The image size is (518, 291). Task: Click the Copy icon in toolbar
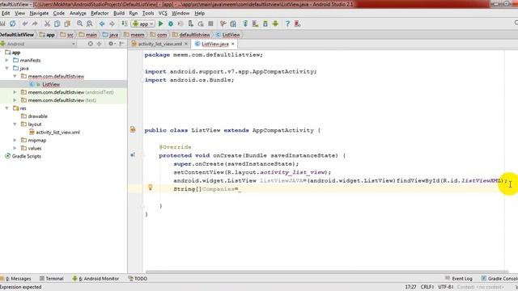tap(57, 23)
